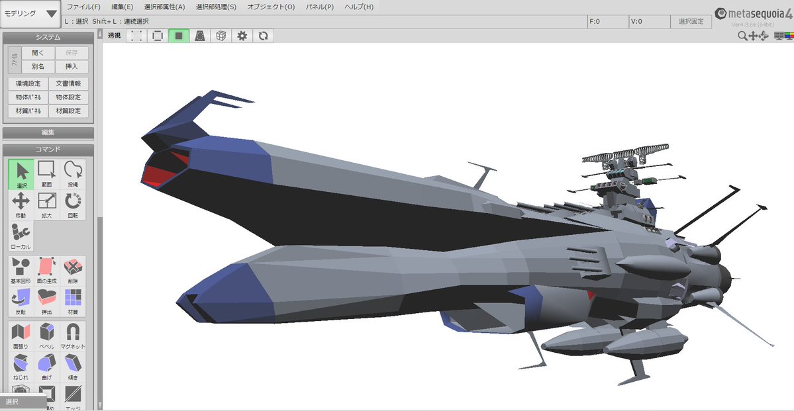Screen dimensions: 794x411
Task: Click the 保存 save button
Action: coord(72,53)
